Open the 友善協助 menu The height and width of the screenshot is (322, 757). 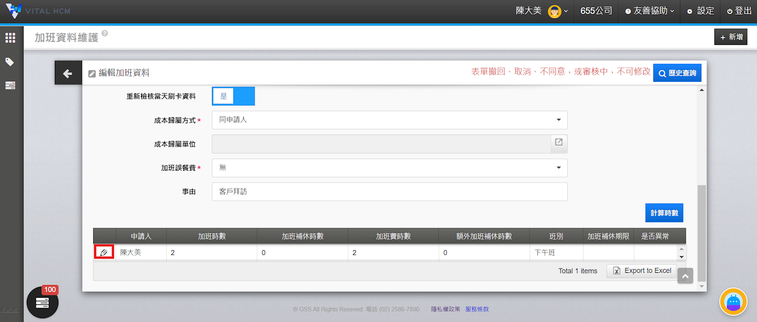(x=650, y=11)
